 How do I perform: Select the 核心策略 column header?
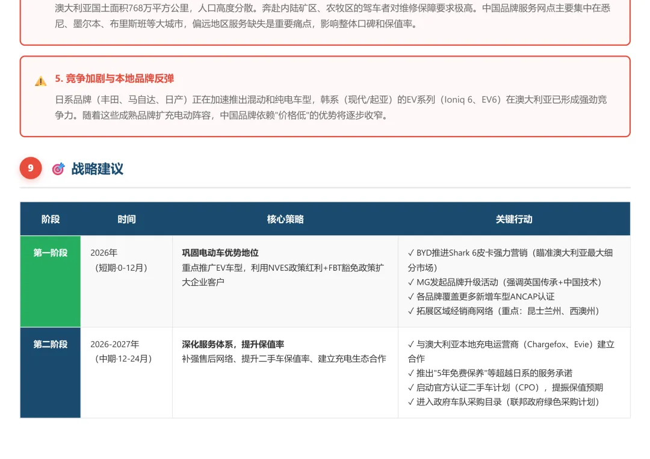tap(285, 219)
